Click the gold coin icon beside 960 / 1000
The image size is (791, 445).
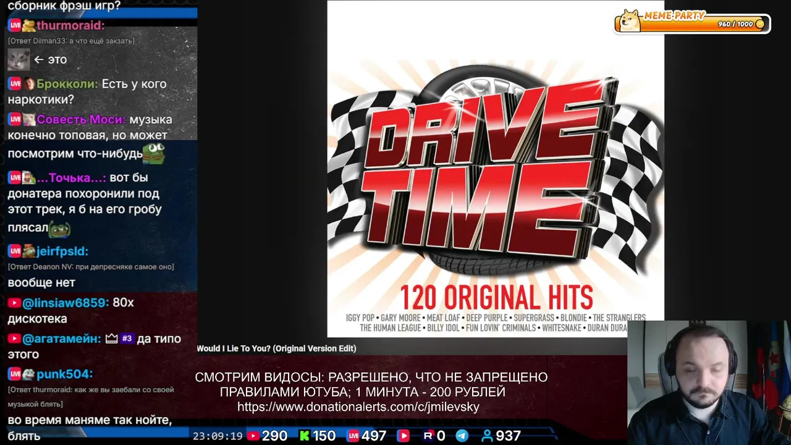(x=759, y=24)
